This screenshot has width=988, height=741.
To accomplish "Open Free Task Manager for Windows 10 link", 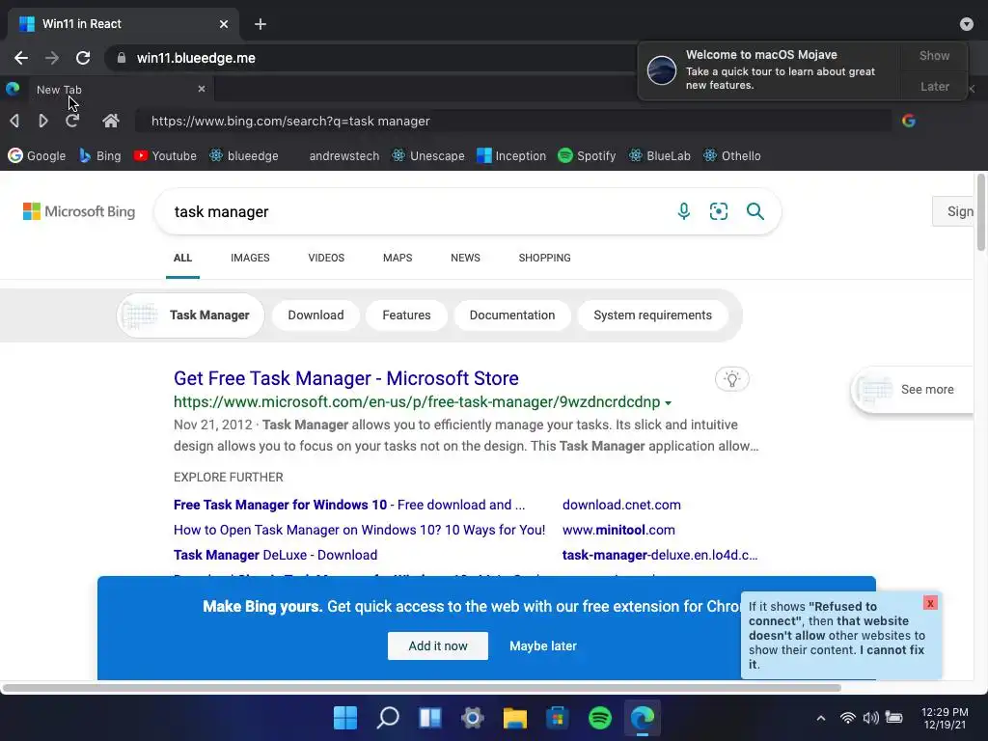I will [x=349, y=505].
